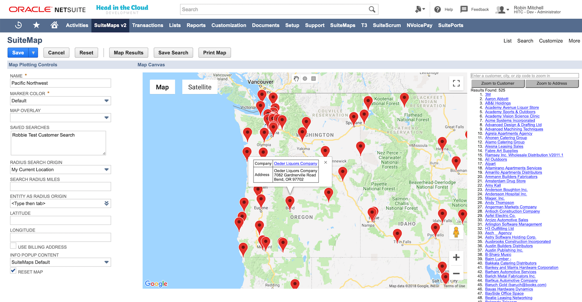
Task: Click the Reset button
Action: coord(87,53)
